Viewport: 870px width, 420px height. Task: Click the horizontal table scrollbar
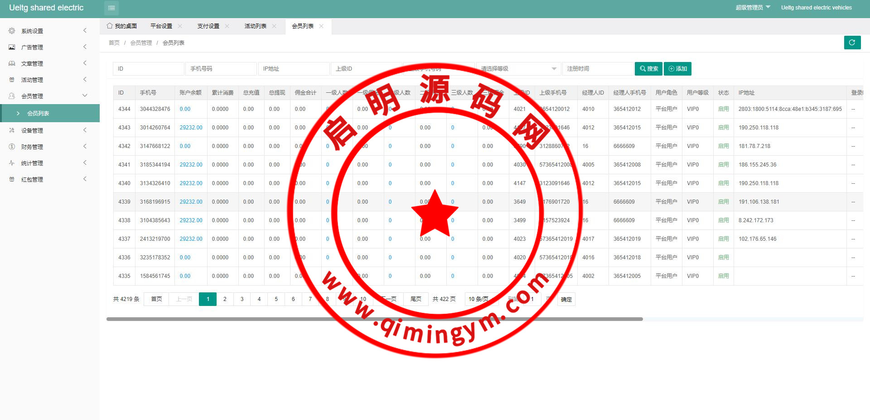click(374, 319)
